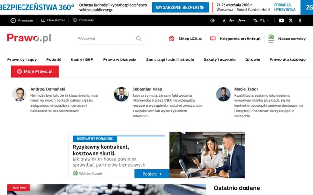This screenshot has height=195, width=313.
Task: Set default font size A
Action: point(224,20)
